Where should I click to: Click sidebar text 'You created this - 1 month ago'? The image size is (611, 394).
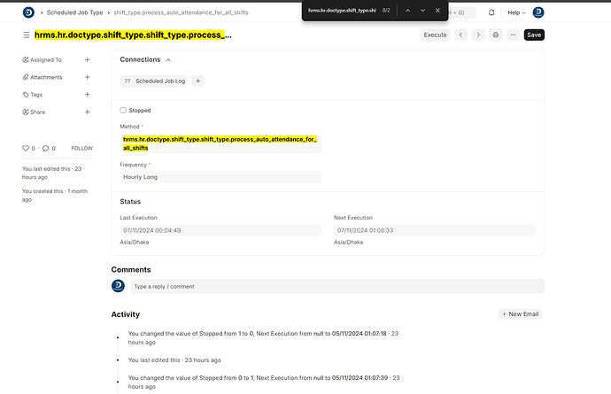click(55, 196)
